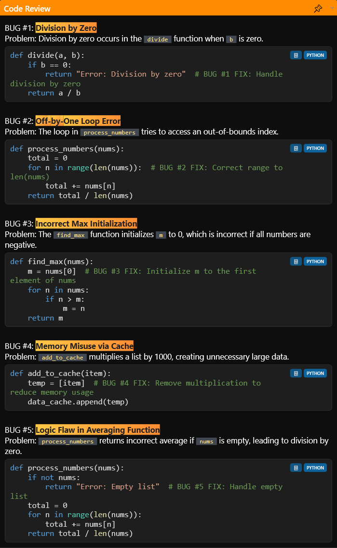Select the 'Off-by-One Loop Error' highlighted heading
337x548 pixels.
pos(78,121)
